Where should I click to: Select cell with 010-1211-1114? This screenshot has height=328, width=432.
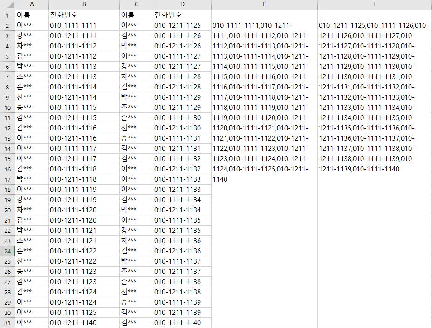click(84, 97)
